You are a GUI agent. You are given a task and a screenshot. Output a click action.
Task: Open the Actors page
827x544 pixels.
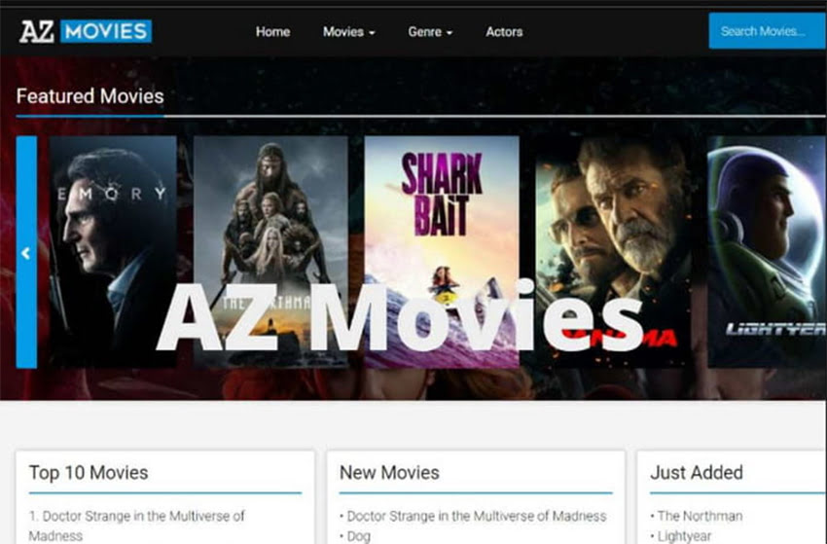(x=504, y=32)
